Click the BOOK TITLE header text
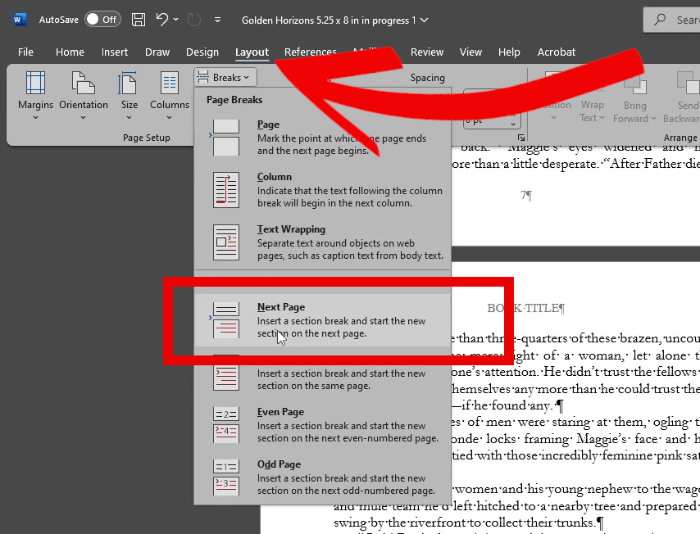 point(526,308)
